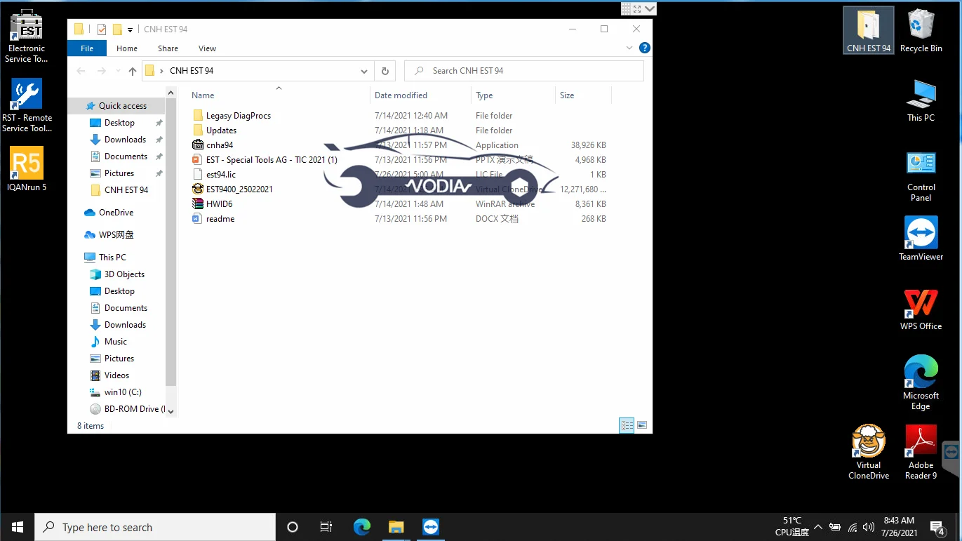The image size is (962, 541).
Task: Launch RST Remote Service Tool shortcut
Action: [x=27, y=105]
